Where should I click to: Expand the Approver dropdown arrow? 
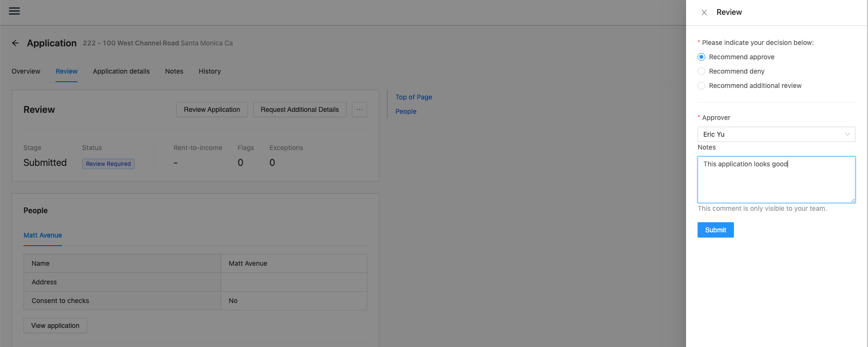click(847, 134)
